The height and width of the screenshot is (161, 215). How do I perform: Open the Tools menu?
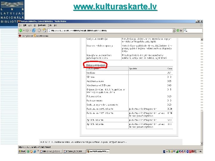coord(50,25)
